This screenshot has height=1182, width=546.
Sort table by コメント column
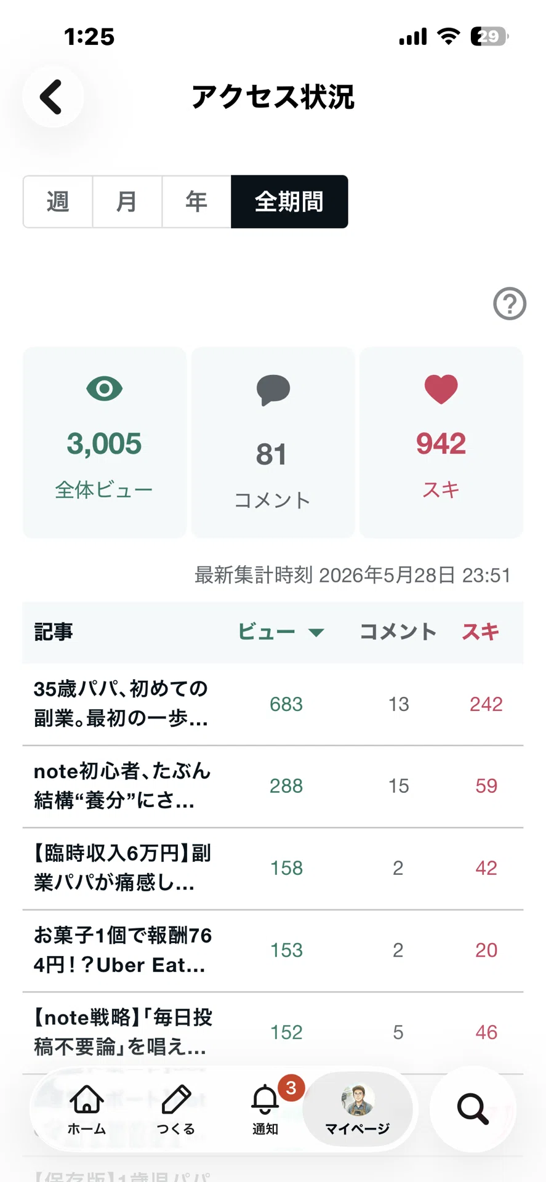[x=398, y=632]
